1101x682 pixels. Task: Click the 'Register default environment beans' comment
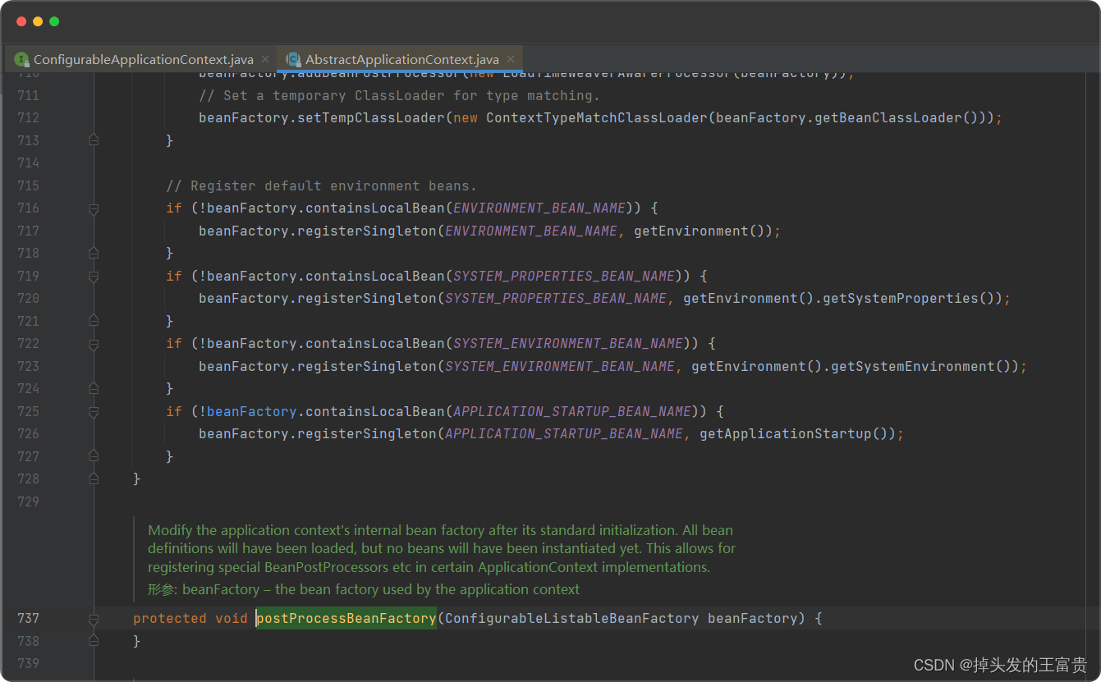pos(321,185)
